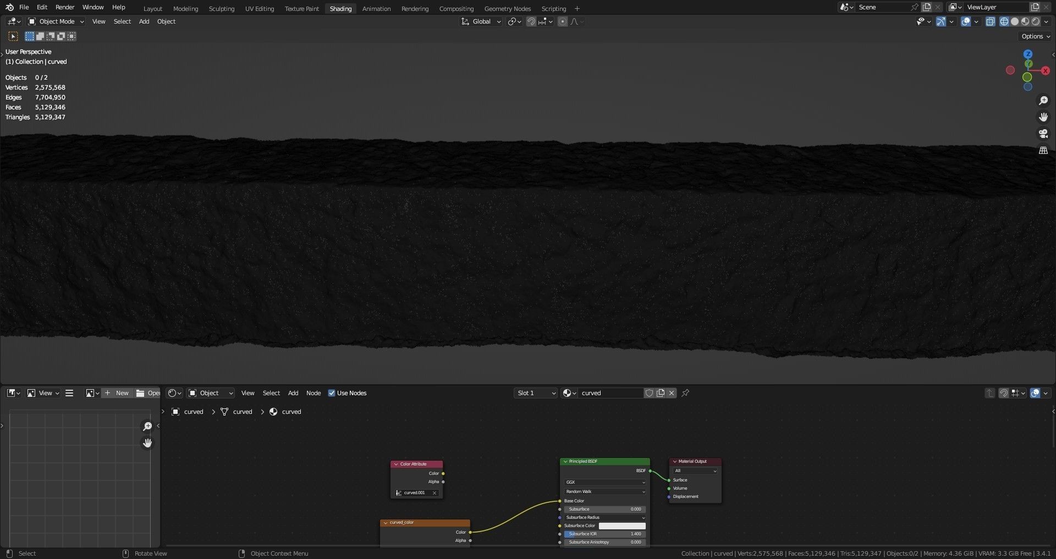Toggle proportional editing in viewport header
The width and height of the screenshot is (1056, 559).
[562, 21]
